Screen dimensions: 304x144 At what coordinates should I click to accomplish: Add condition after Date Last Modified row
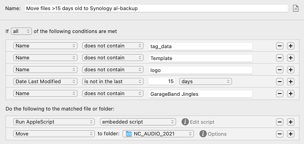[291, 82]
